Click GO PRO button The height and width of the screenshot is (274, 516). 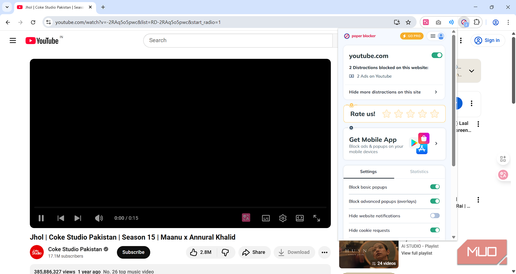pyautogui.click(x=412, y=36)
